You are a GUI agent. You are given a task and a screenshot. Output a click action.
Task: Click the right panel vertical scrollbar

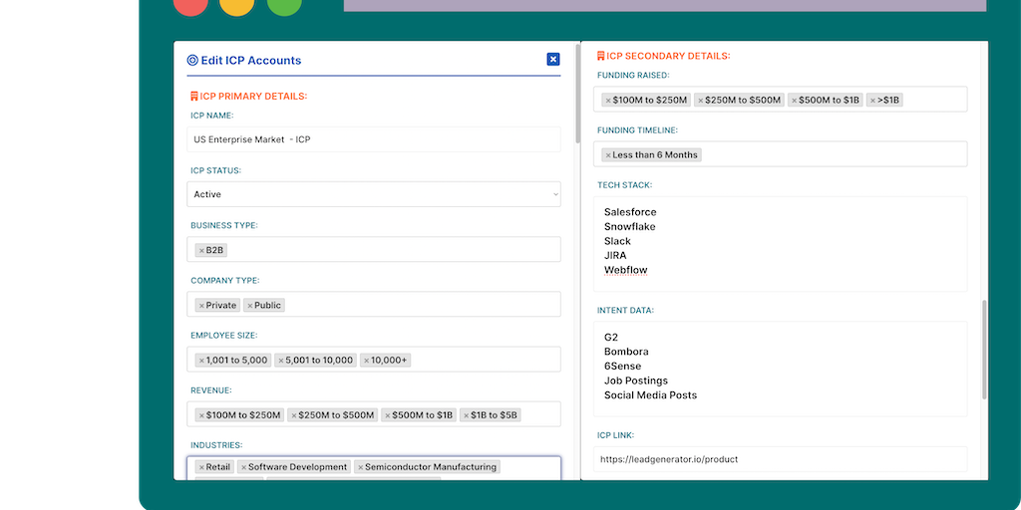point(983,349)
